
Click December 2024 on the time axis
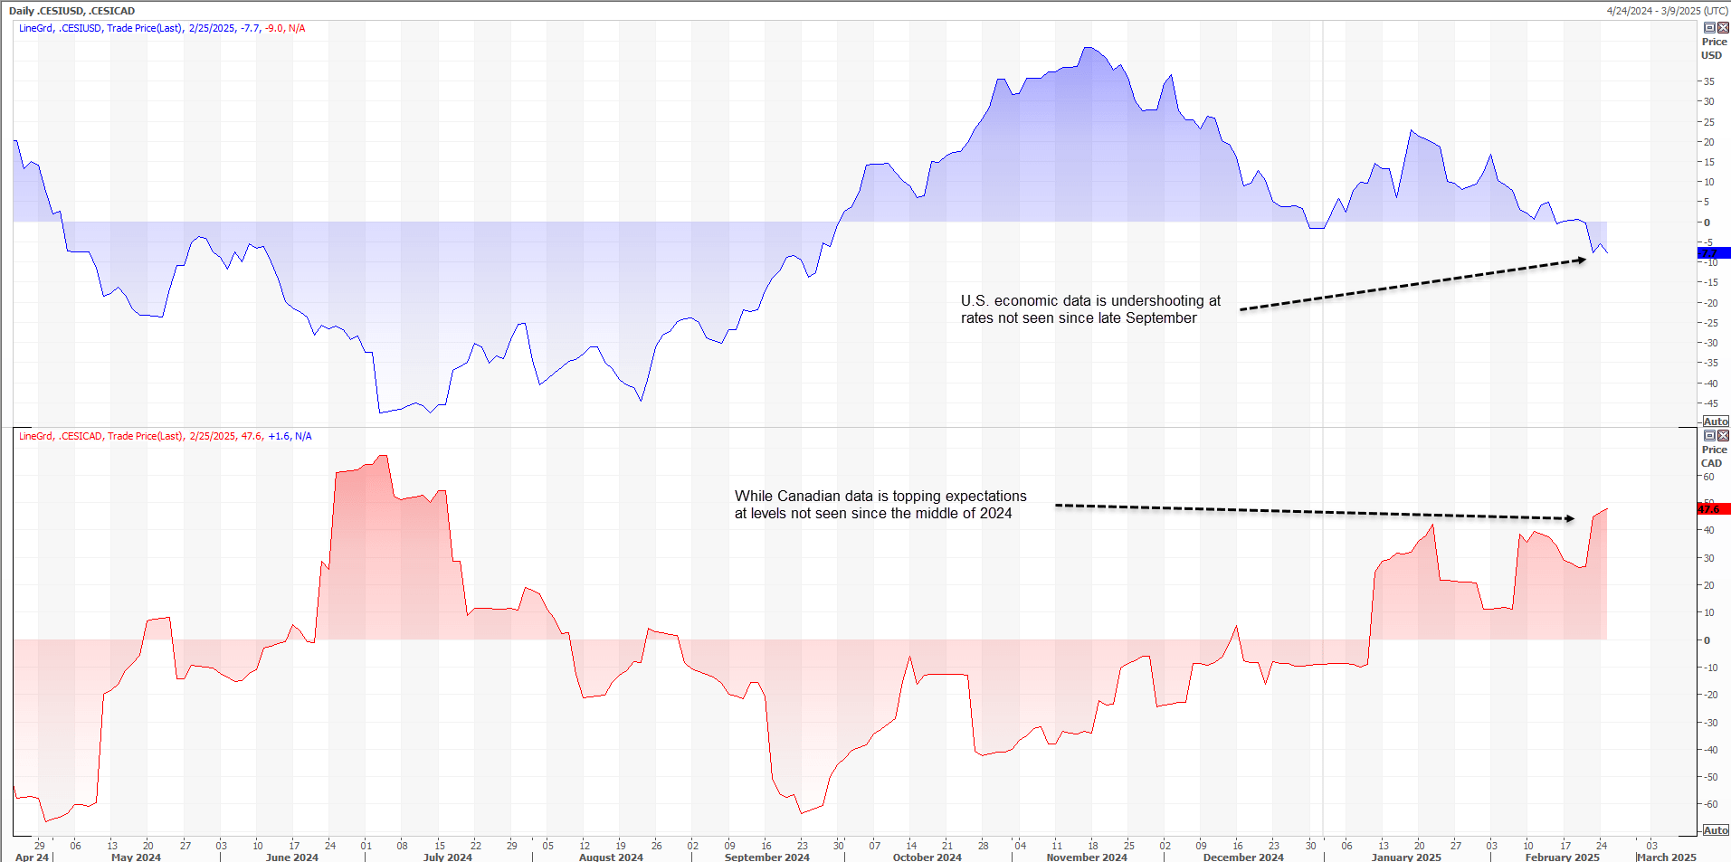pos(1243,857)
